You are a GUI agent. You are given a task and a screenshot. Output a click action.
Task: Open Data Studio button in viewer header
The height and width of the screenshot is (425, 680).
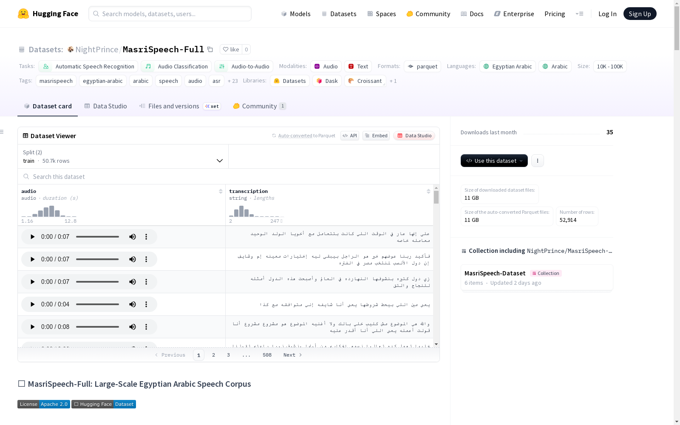click(x=414, y=136)
